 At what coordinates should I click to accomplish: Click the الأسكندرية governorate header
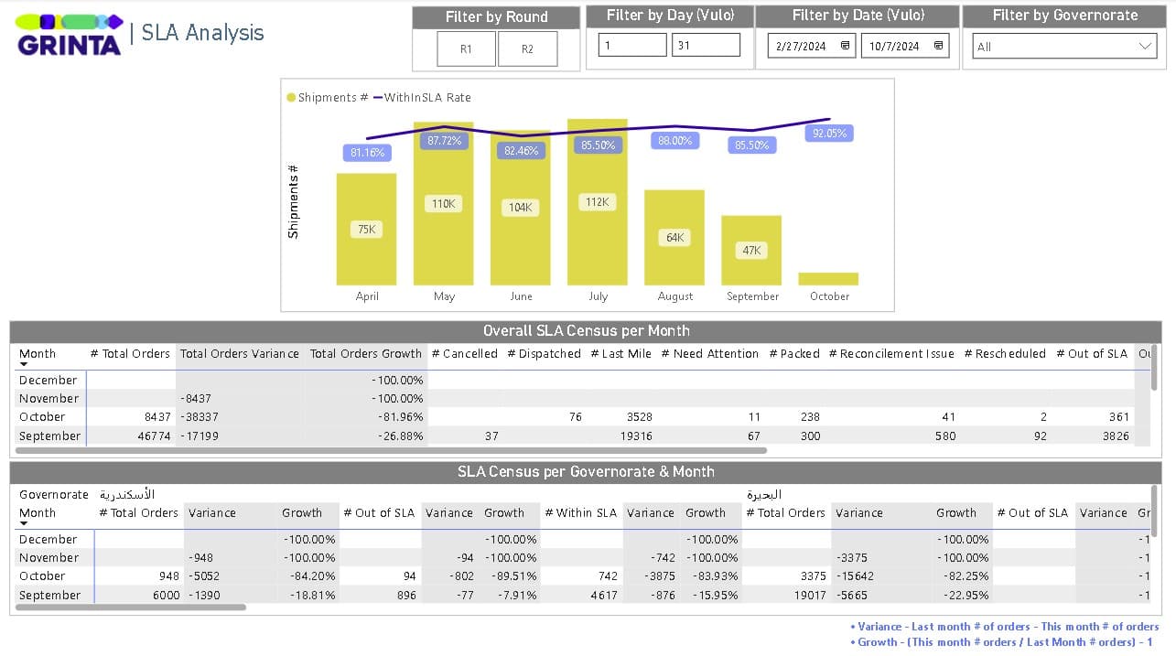coord(127,494)
